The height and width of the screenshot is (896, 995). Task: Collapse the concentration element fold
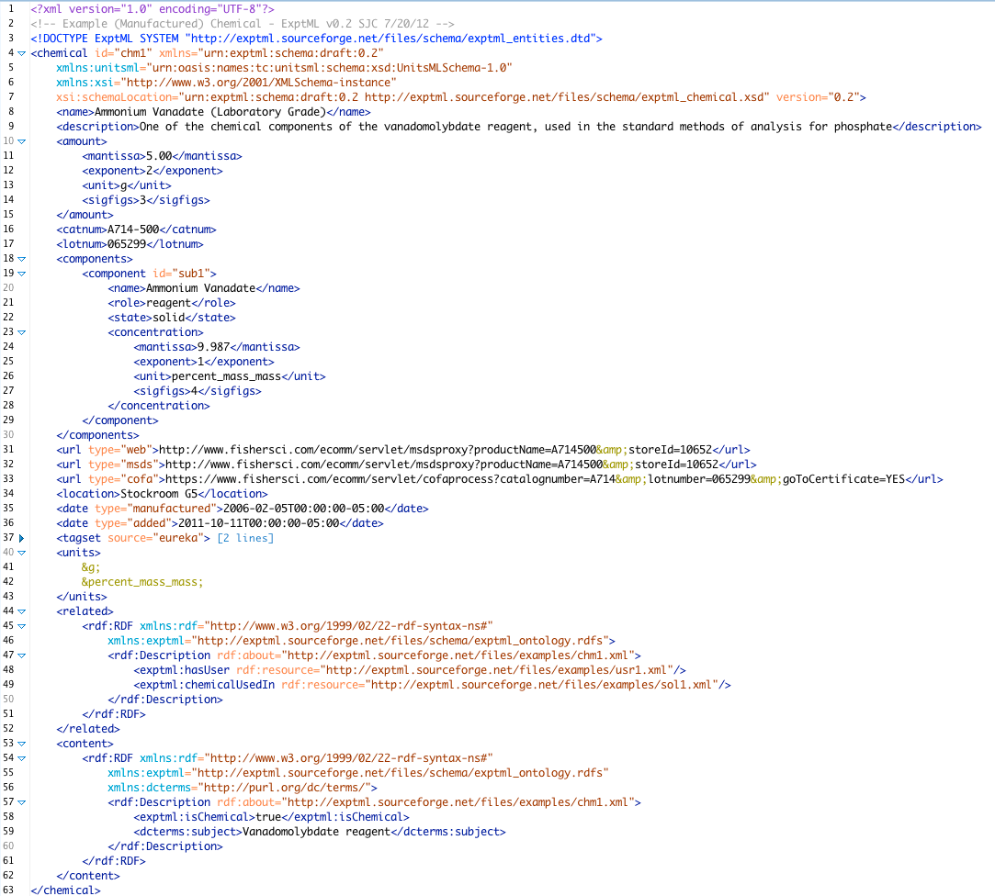(21, 331)
